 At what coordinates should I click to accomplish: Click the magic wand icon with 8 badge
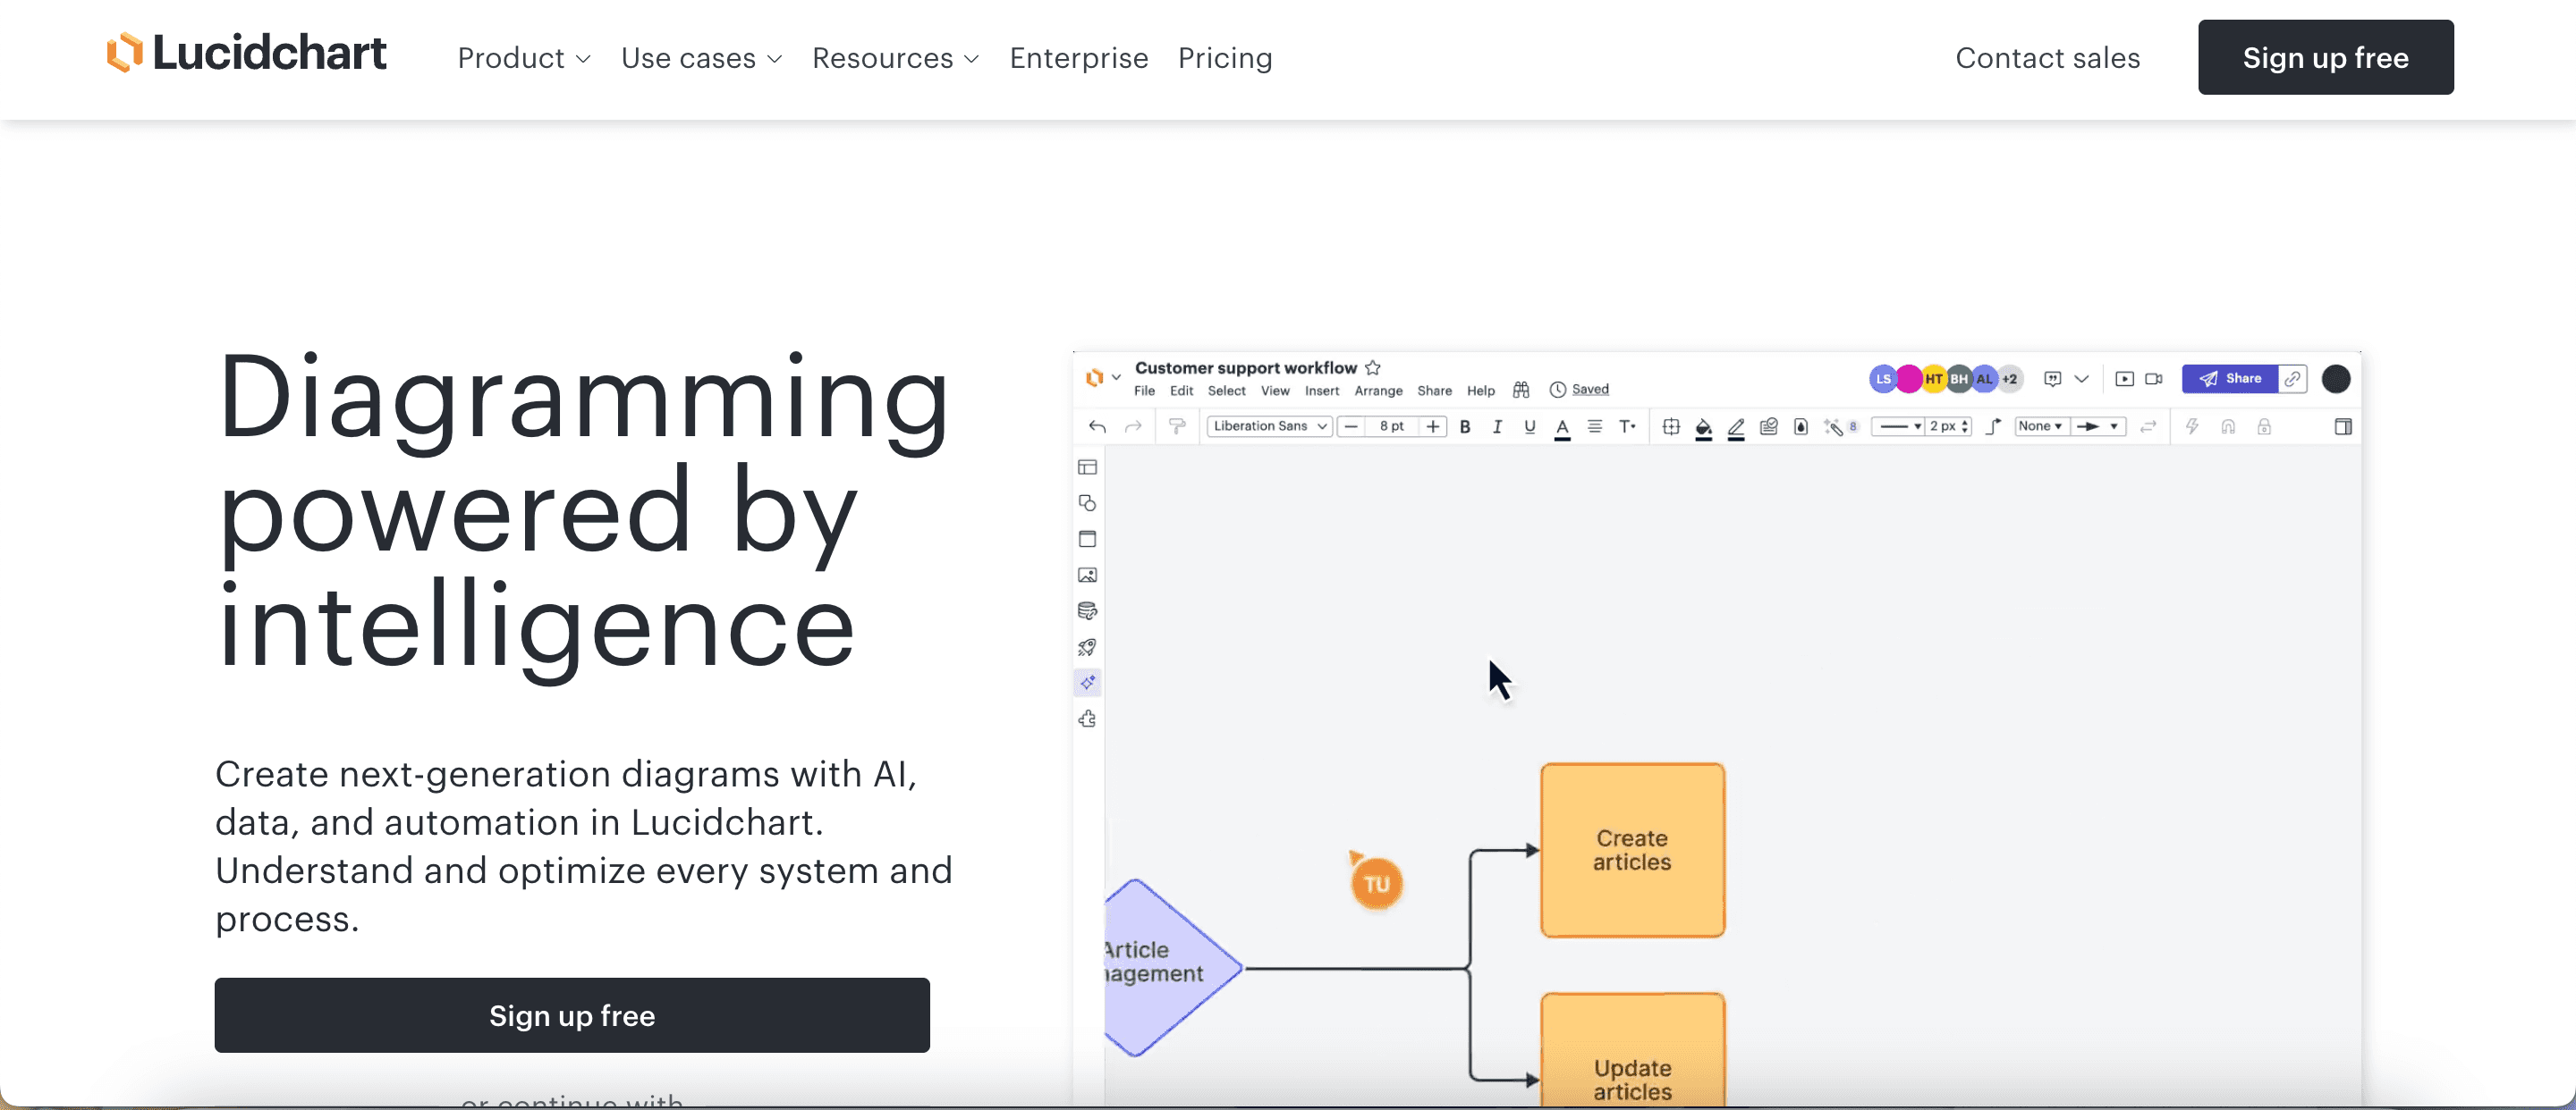(1840, 426)
